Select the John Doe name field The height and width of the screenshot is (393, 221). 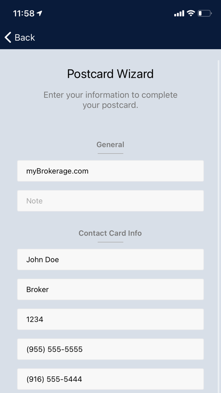(110, 259)
